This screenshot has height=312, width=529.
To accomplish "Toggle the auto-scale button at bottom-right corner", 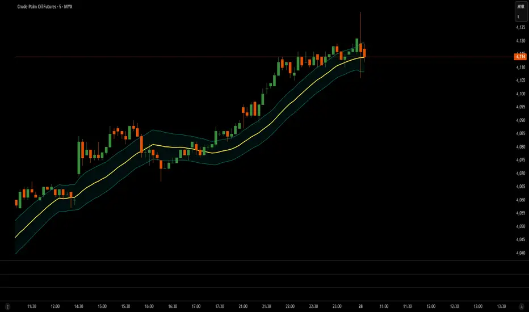I will (x=522, y=306).
